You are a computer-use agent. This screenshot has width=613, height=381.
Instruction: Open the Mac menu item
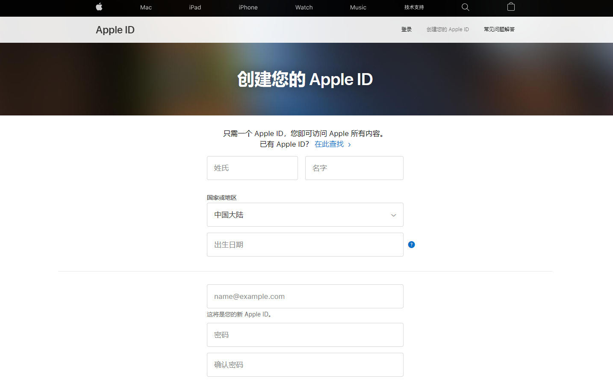coord(146,7)
